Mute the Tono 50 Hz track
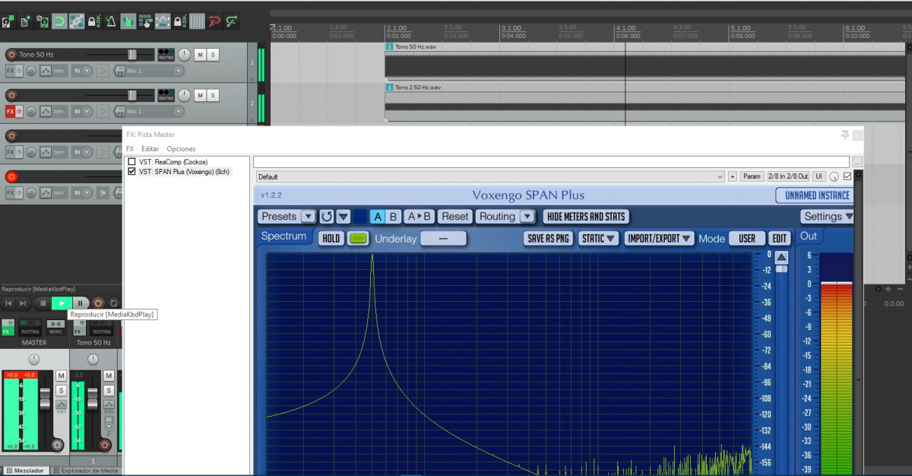Viewport: 912px width, 476px height. [200, 55]
